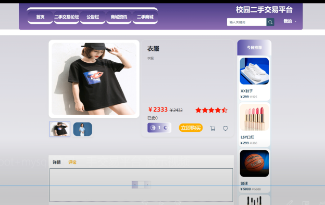Click previous page button in comment pagination

(x=135, y=185)
